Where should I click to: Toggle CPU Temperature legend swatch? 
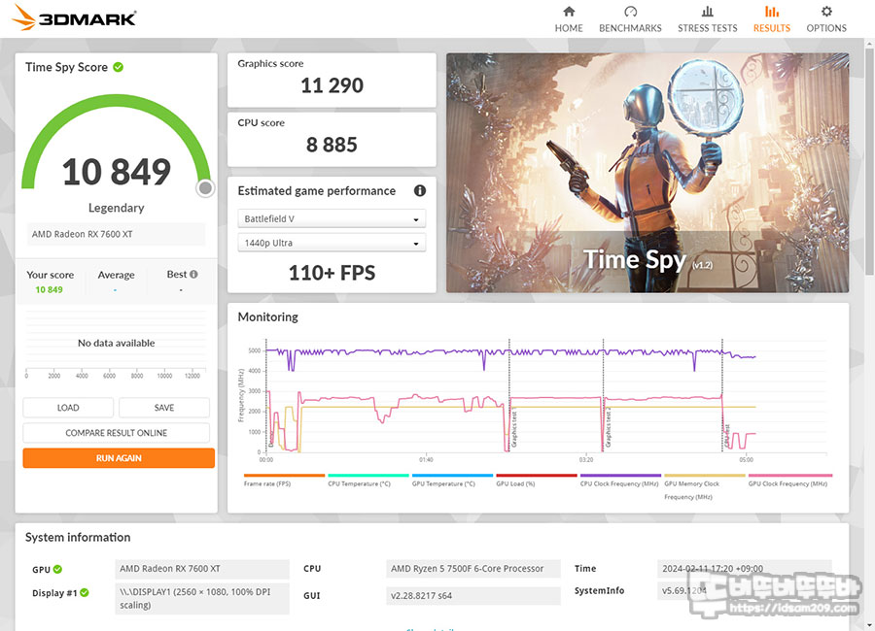(368, 476)
